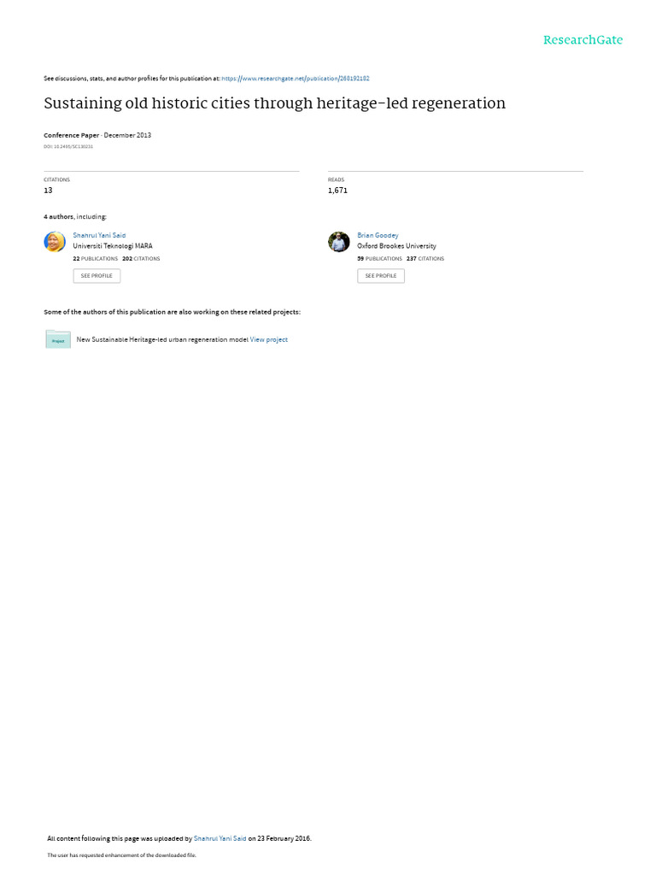The image size is (656, 875).
Task: Open the researchgate.net publication URL
Action: pos(295,79)
